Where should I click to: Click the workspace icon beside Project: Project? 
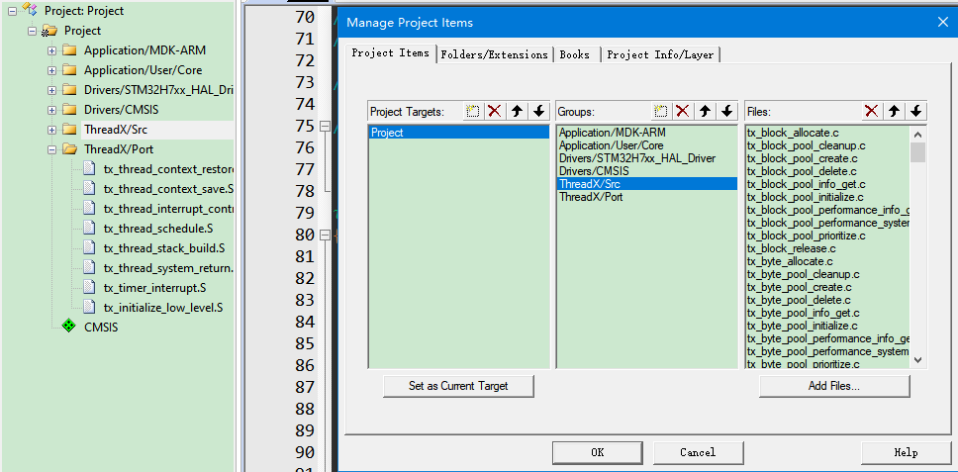pyautogui.click(x=29, y=9)
